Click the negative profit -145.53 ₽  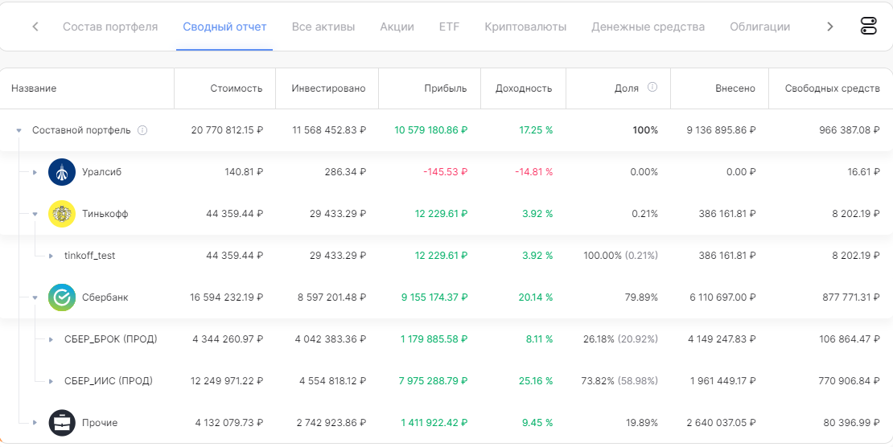coord(446,172)
